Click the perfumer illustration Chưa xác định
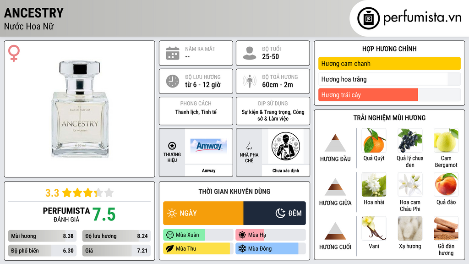This screenshot has width=469, height=264. pos(286,146)
